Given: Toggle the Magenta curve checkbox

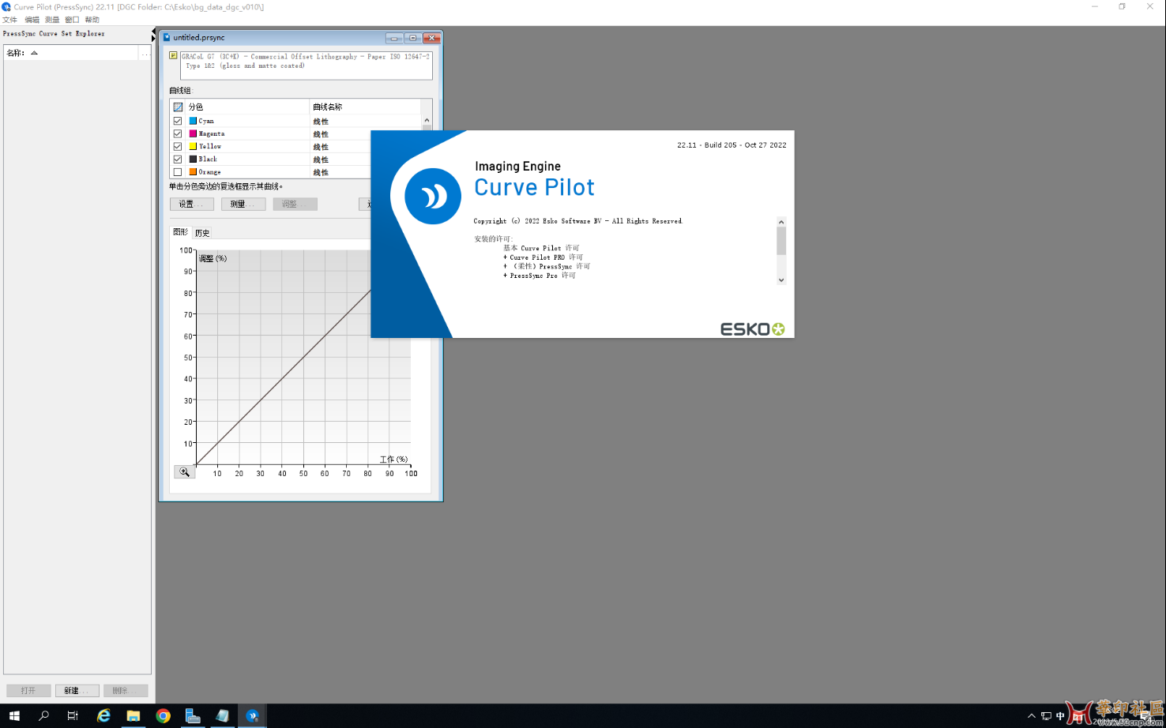Looking at the screenshot, I should coord(178,133).
